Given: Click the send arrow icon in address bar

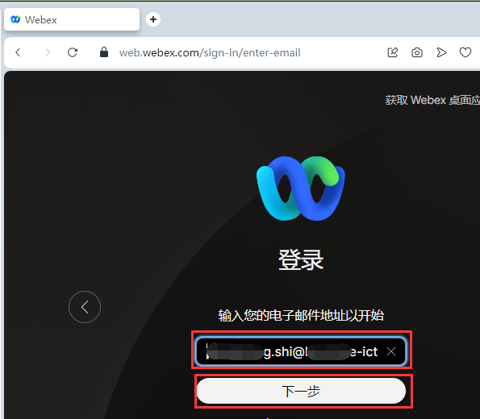Looking at the screenshot, I should tap(441, 52).
